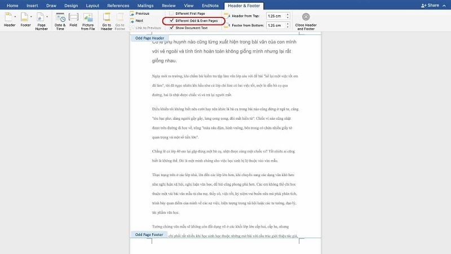Image resolution: width=451 pixels, height=254 pixels.
Task: Click the Odd Page Header label
Action: 149,38
